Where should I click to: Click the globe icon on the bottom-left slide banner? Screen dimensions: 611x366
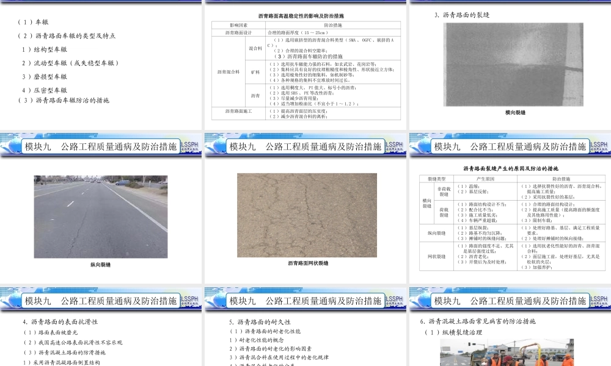(15, 301)
